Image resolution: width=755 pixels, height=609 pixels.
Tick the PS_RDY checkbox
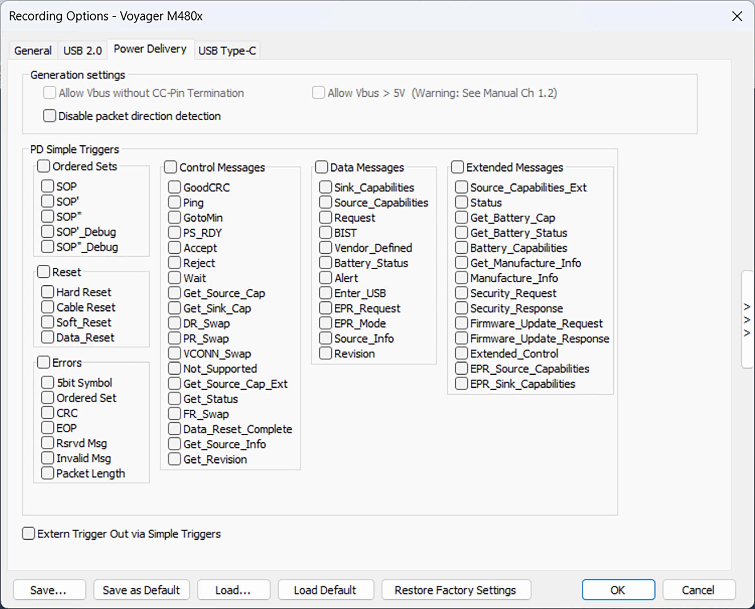click(x=174, y=232)
